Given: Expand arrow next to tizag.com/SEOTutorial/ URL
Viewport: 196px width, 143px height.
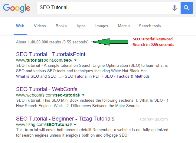Looking at the screenshot, I should point(75,125).
